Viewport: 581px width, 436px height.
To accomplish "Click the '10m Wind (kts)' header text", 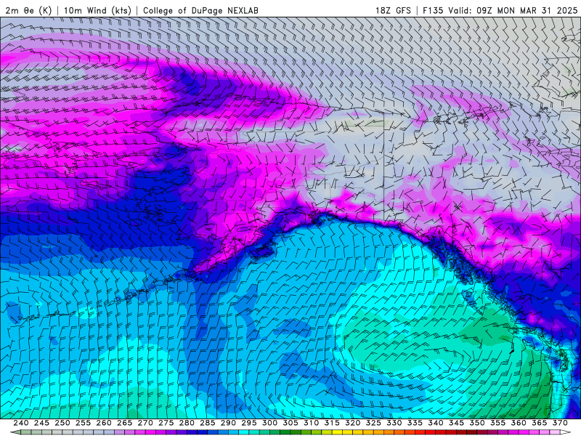I will pyautogui.click(x=97, y=10).
